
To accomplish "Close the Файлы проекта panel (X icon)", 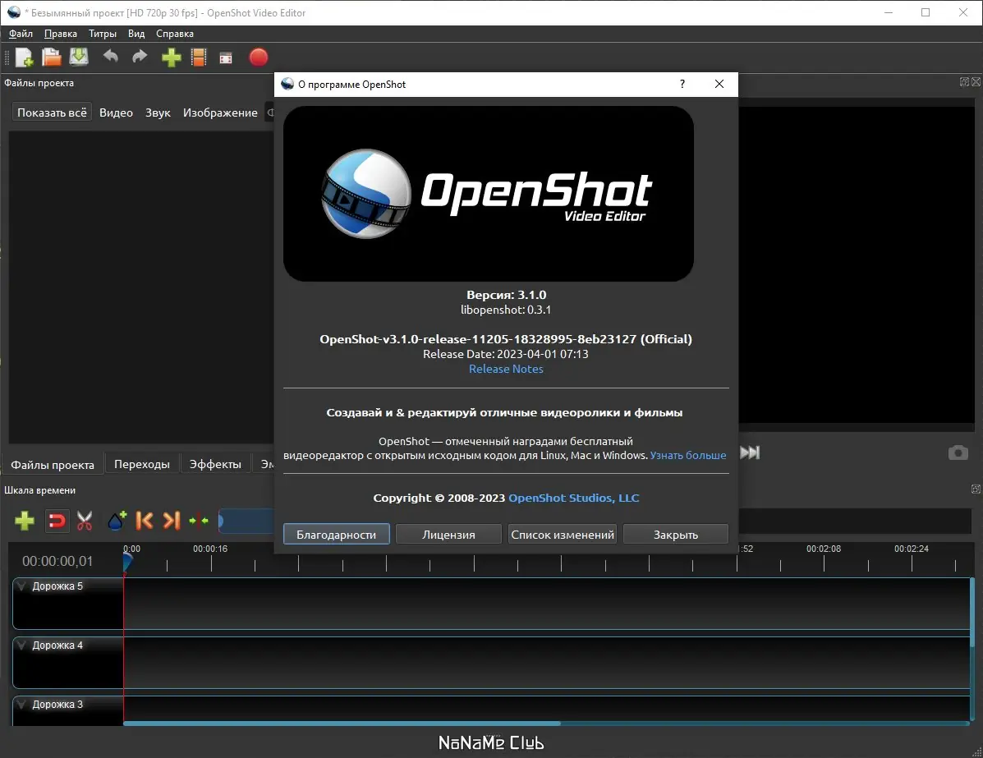I will [976, 82].
